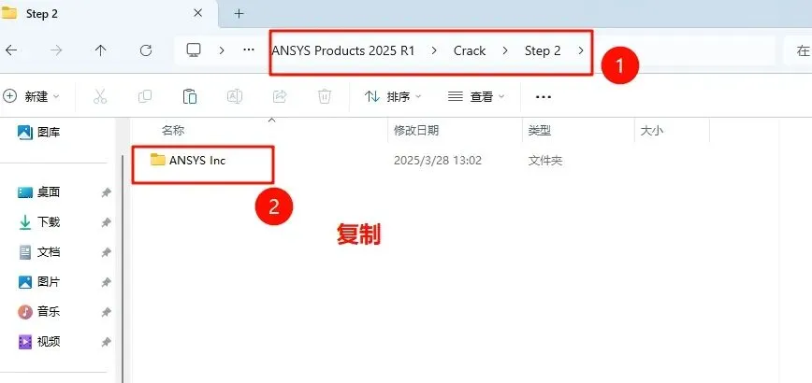
Task: Click the Cut scissors icon
Action: point(100,96)
